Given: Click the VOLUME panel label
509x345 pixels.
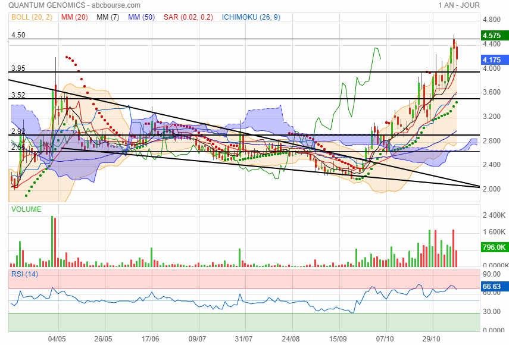Looking at the screenshot, I should coord(26,209).
